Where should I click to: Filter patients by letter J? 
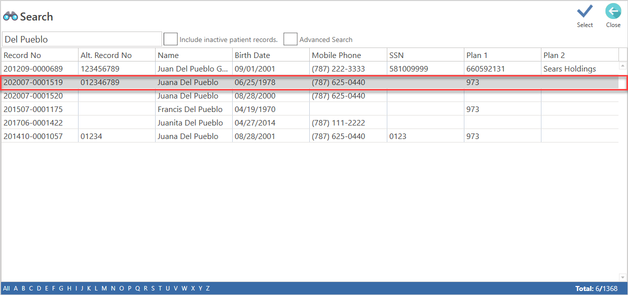click(x=82, y=288)
